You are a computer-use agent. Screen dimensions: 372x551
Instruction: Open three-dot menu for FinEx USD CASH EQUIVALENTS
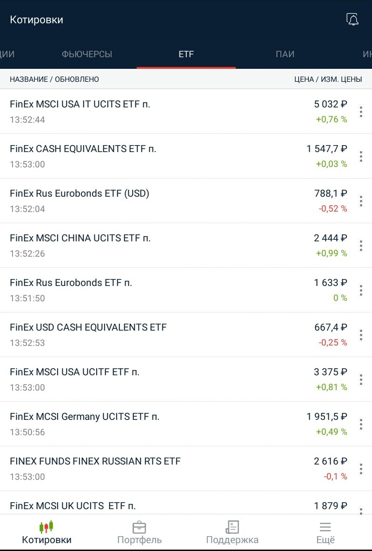361,335
